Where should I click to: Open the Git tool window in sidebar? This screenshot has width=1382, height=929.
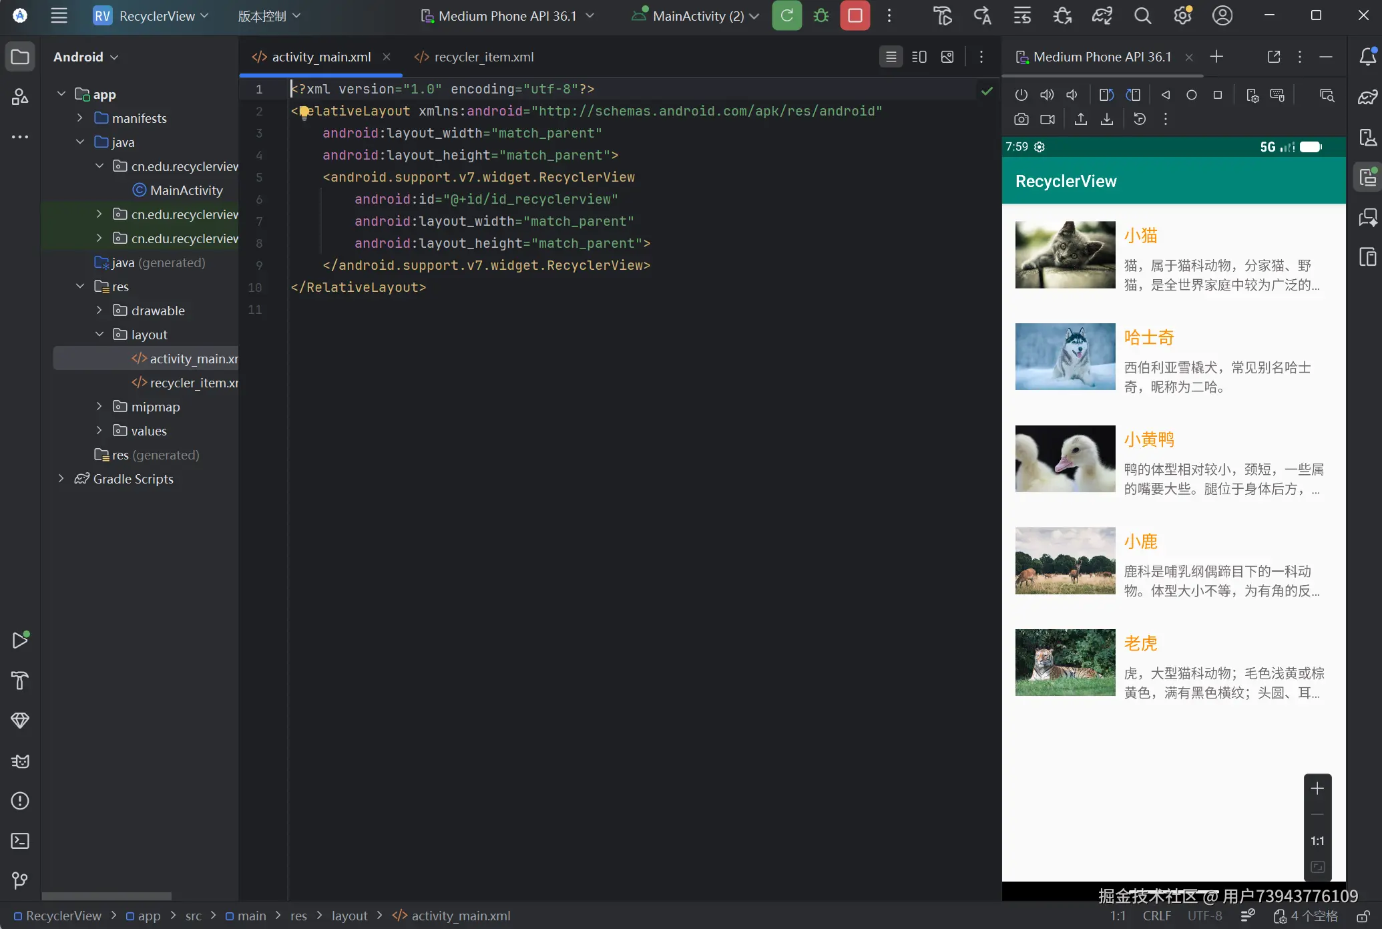[x=20, y=881]
